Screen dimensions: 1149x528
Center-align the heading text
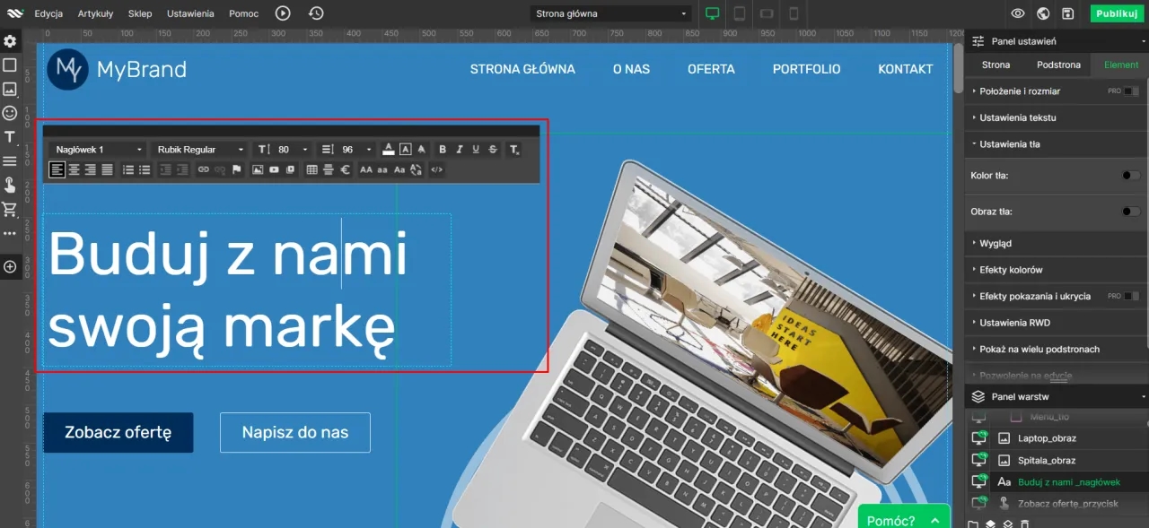[74, 169]
